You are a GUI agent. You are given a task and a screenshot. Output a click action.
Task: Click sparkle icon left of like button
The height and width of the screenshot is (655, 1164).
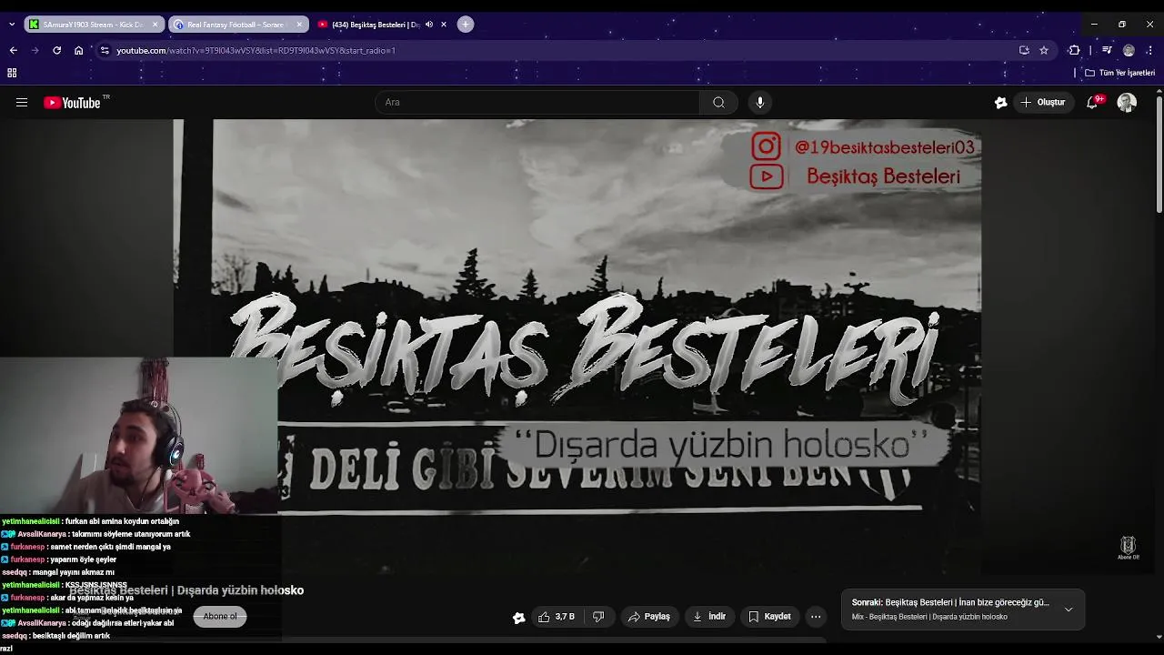point(519,618)
